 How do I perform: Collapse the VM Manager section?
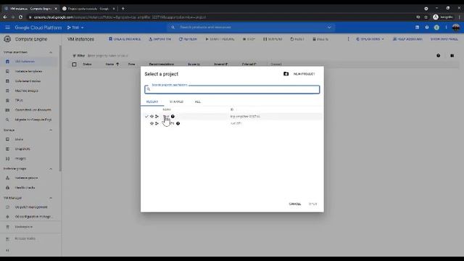click(51, 198)
